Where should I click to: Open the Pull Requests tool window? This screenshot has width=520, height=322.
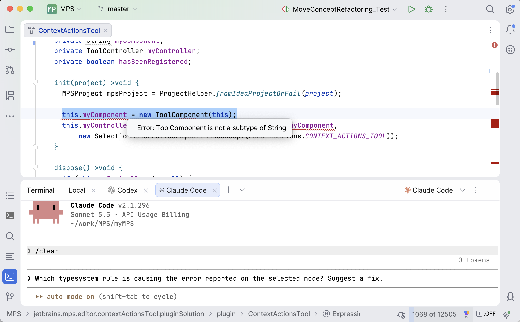pyautogui.click(x=10, y=70)
